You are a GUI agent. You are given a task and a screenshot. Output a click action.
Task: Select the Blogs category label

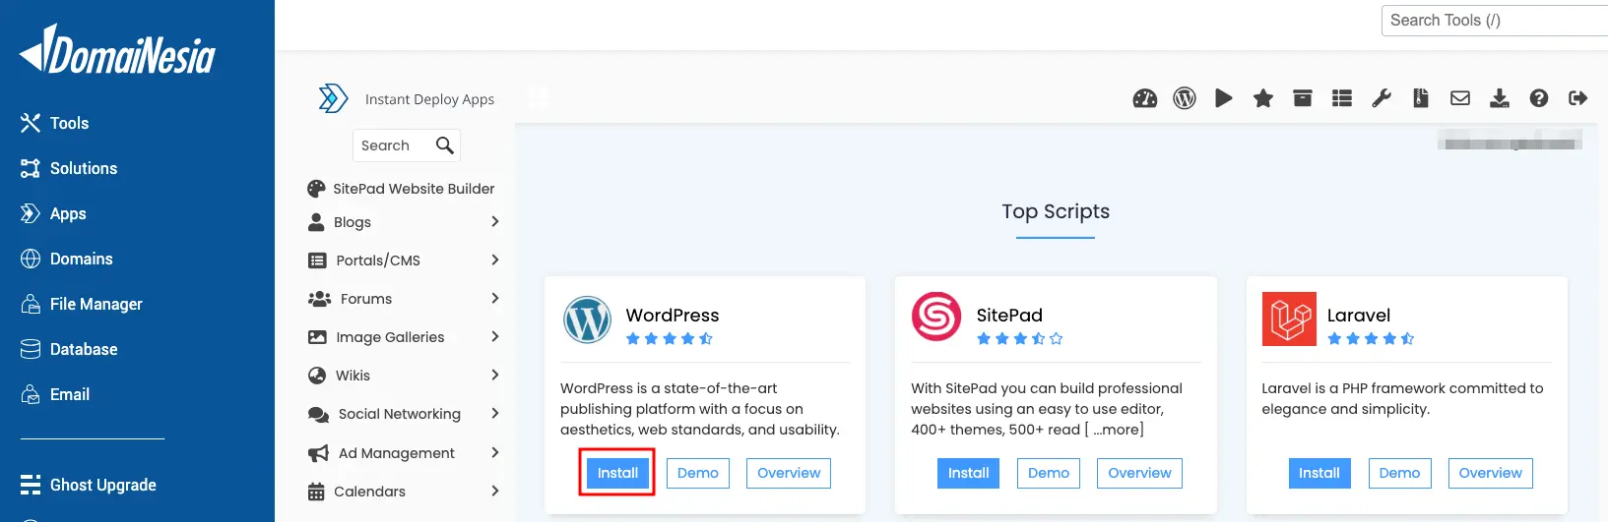click(x=353, y=222)
